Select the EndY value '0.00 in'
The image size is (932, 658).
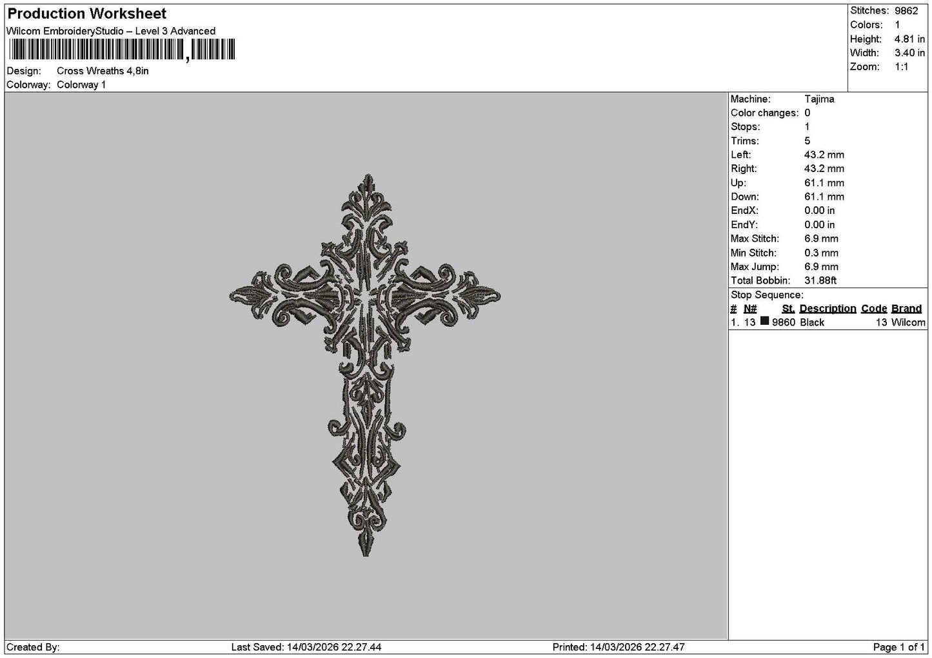coord(819,225)
